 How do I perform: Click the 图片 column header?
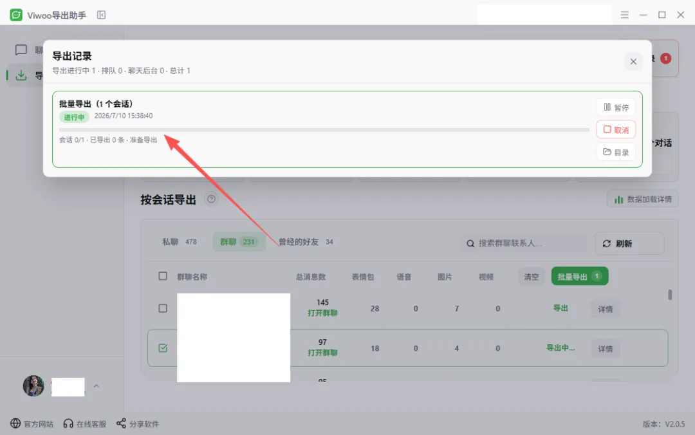(445, 277)
